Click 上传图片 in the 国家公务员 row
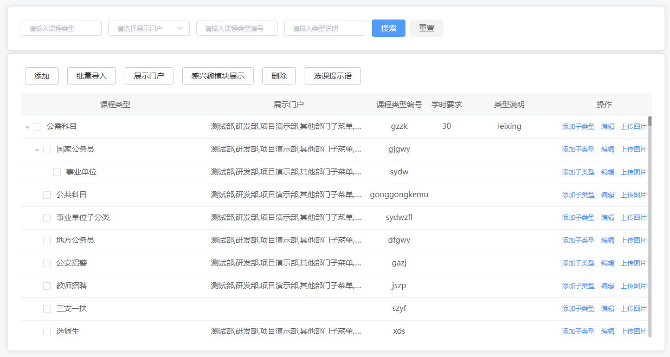This screenshot has width=670, height=357. pos(634,150)
